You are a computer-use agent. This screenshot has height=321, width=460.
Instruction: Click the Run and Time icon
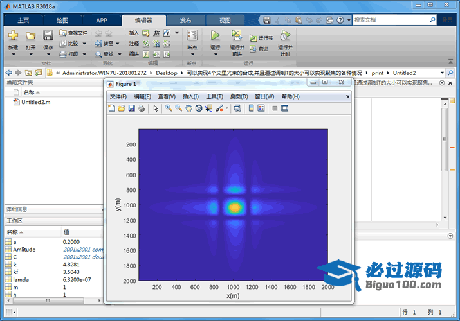coord(285,35)
